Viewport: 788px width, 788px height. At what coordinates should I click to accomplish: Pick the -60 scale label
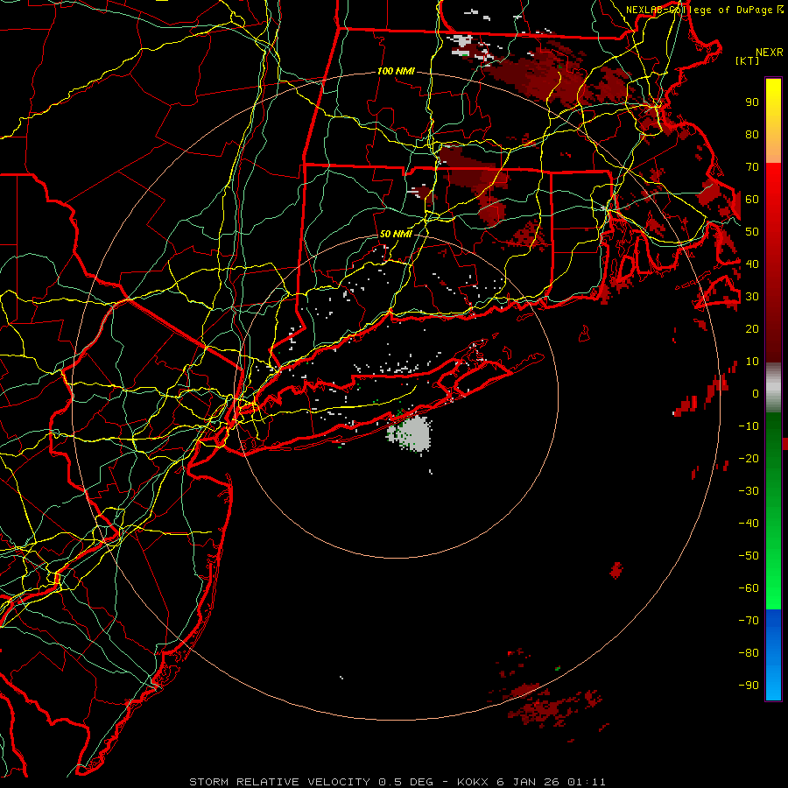(x=749, y=588)
